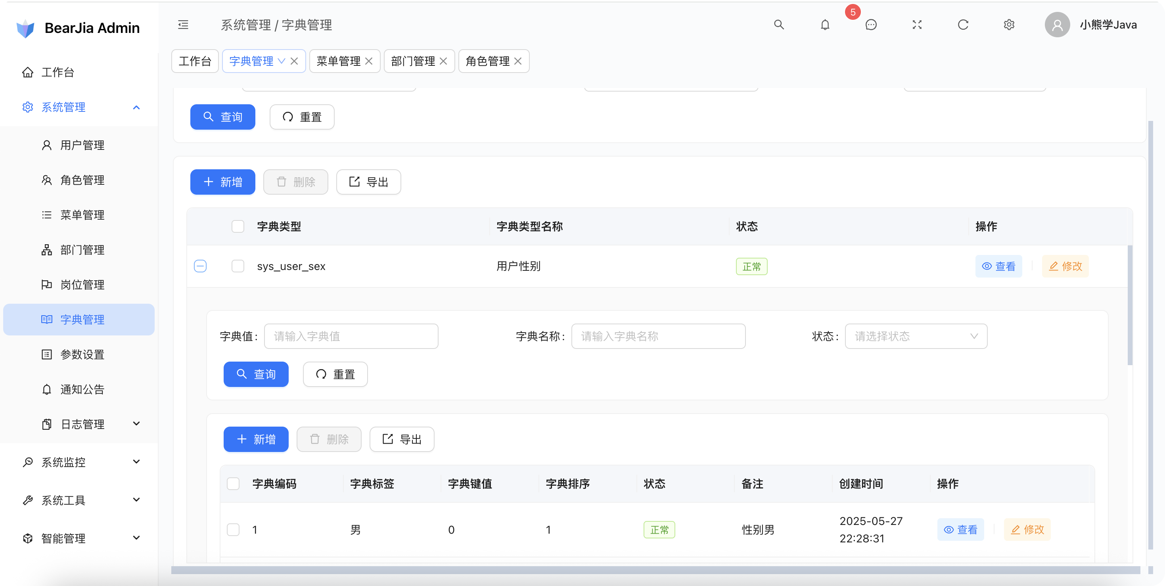Open the settings gear in header

click(x=1009, y=25)
